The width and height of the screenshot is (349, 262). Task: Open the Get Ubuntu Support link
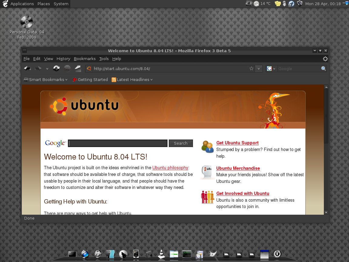tap(237, 143)
